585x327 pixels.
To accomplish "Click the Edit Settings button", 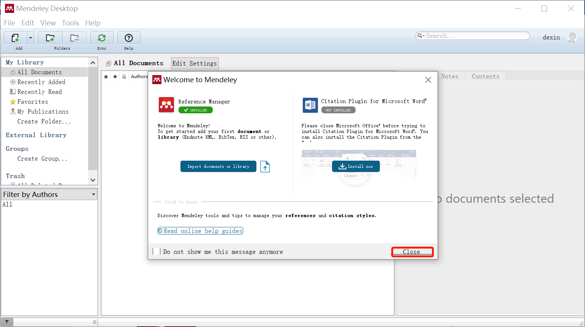I will point(194,63).
